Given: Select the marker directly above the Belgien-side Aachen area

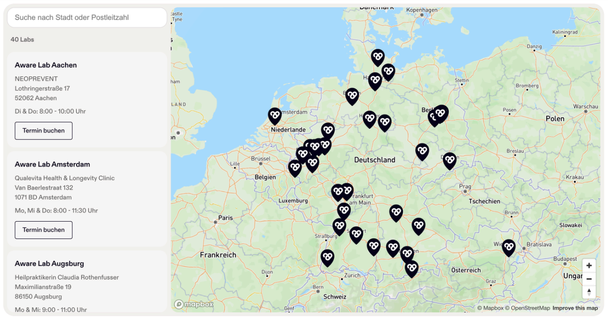Looking at the screenshot, I should [x=295, y=168].
